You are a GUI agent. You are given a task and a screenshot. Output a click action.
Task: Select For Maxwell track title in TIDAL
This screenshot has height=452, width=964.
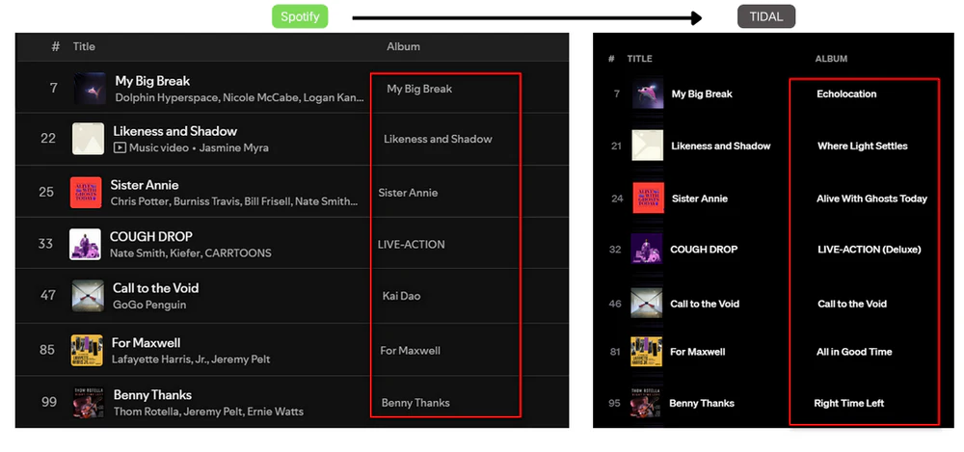tap(698, 352)
